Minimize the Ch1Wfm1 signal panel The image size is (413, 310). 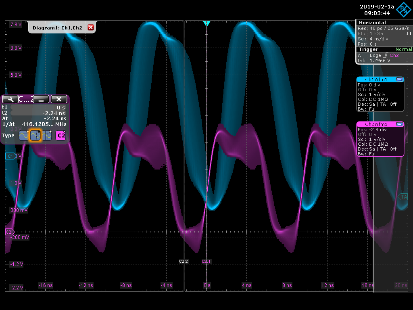399,80
